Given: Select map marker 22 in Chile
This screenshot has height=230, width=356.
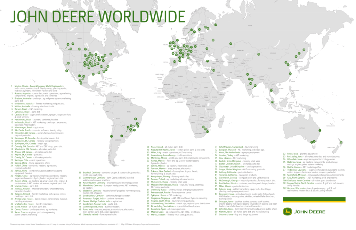Looking at the screenshot, I should [111, 136].
